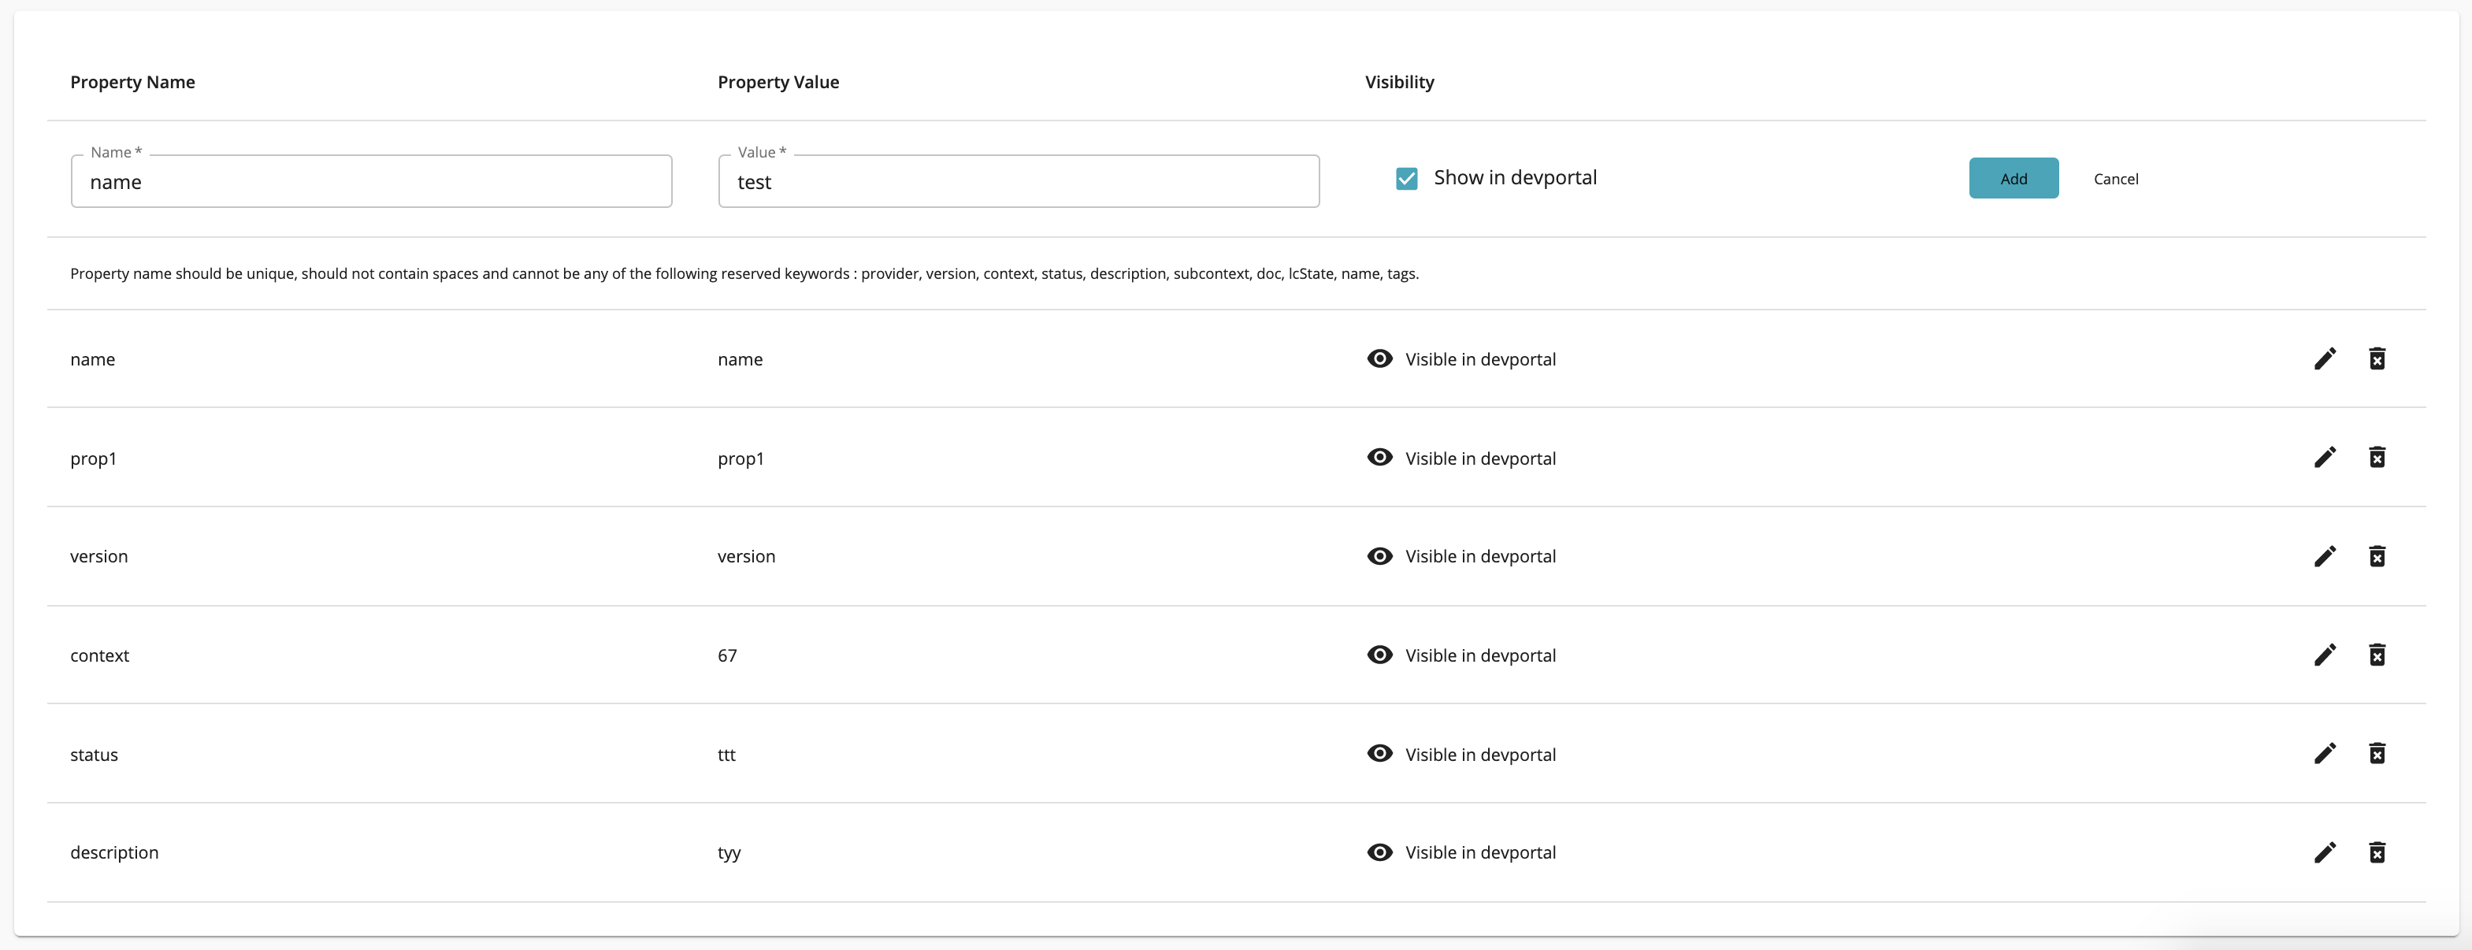Click inside the Value input field
This screenshot has height=950, width=2472.
coord(1018,181)
